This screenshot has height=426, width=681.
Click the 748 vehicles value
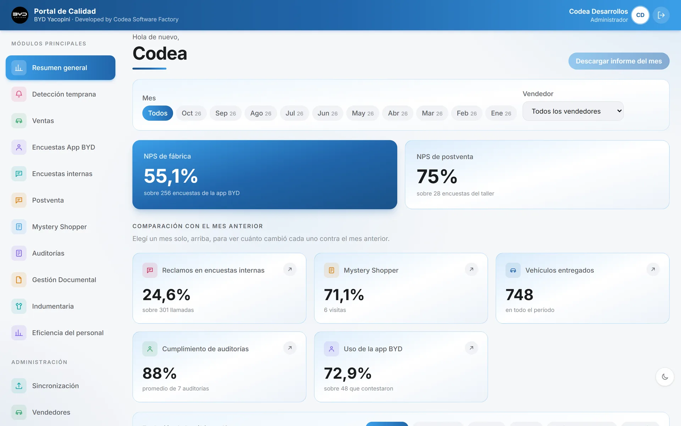[x=519, y=295]
